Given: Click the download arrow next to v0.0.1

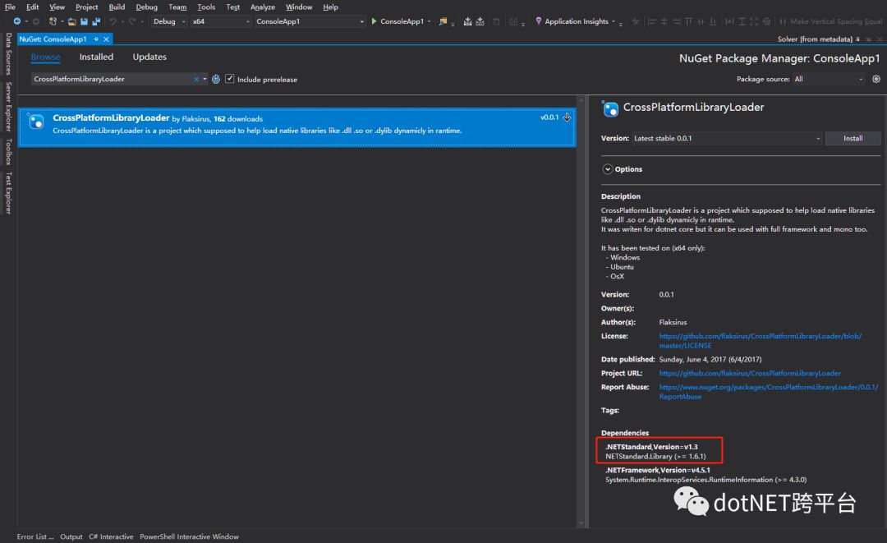Looking at the screenshot, I should coord(567,117).
